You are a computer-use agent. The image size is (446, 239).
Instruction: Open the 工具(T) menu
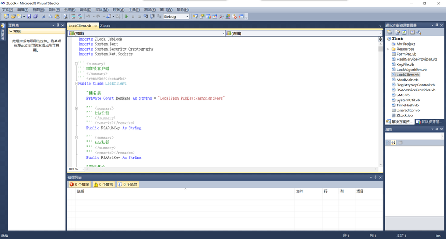pos(134,9)
